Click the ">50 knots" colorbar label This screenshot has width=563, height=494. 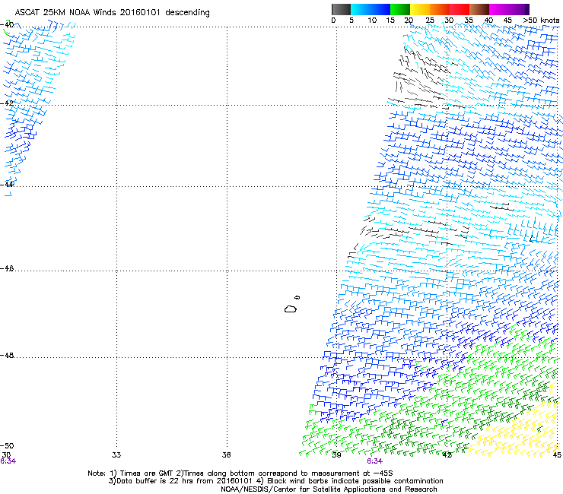click(541, 21)
